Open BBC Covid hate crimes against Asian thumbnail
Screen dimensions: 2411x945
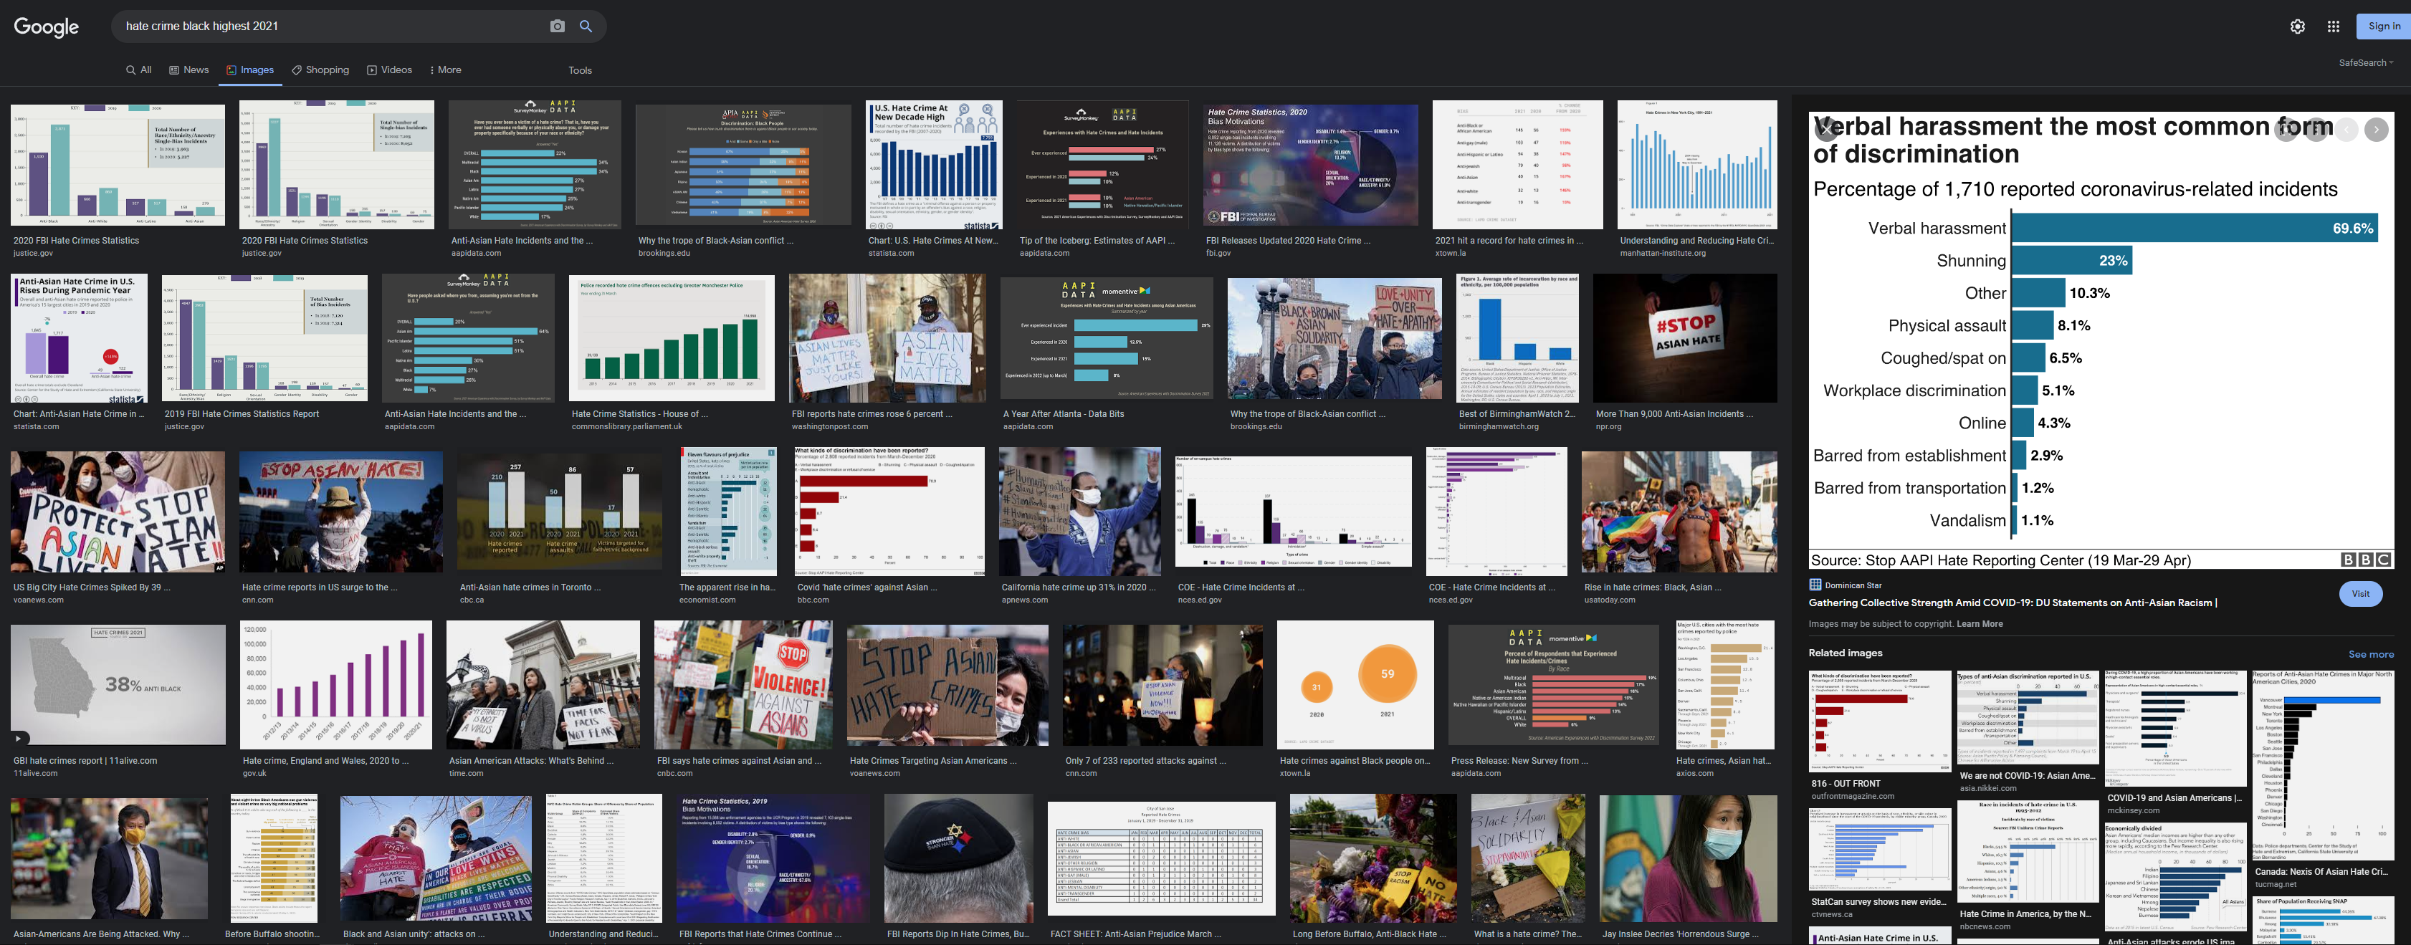pos(890,512)
